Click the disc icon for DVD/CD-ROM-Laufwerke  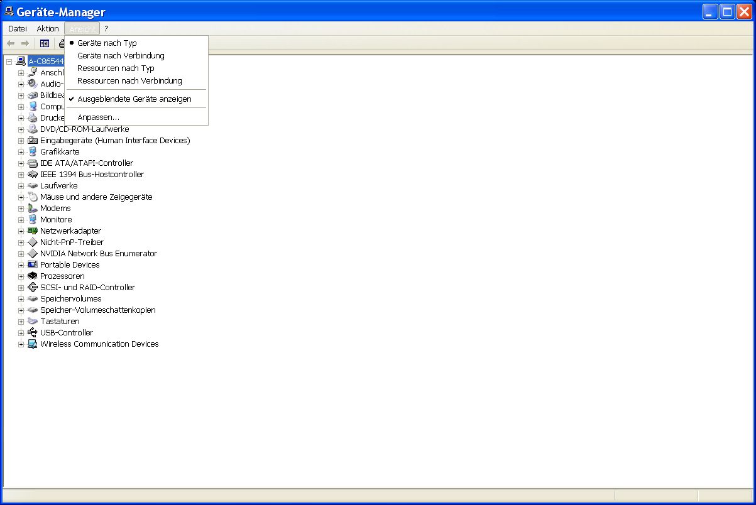pos(33,129)
